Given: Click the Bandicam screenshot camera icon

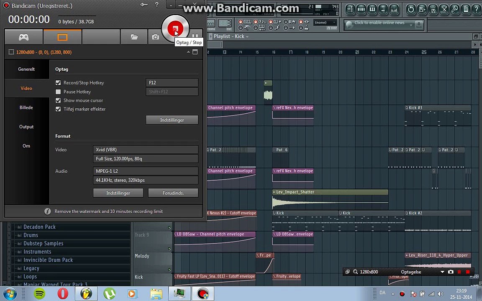Looking at the screenshot, I should tap(156, 37).
